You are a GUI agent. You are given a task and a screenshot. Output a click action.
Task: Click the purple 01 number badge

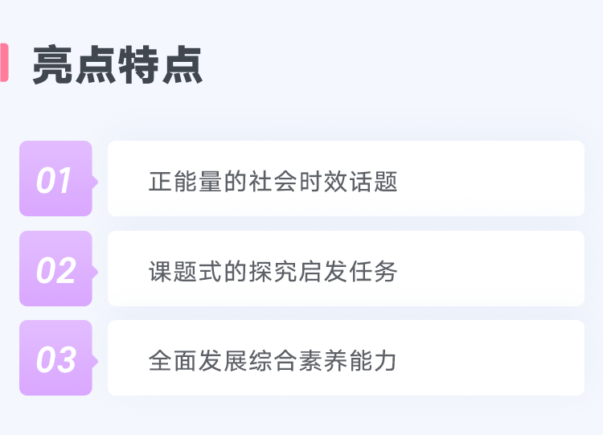(55, 179)
